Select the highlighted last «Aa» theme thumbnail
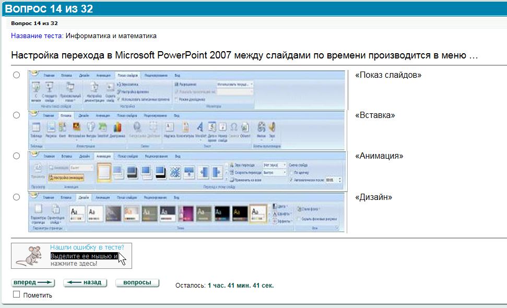 click(x=258, y=214)
